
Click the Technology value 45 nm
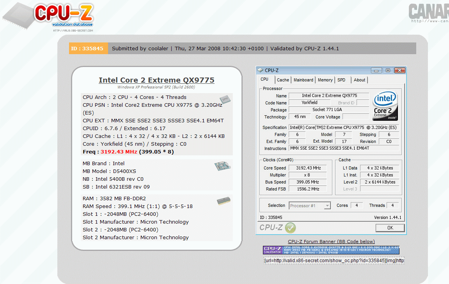300,117
